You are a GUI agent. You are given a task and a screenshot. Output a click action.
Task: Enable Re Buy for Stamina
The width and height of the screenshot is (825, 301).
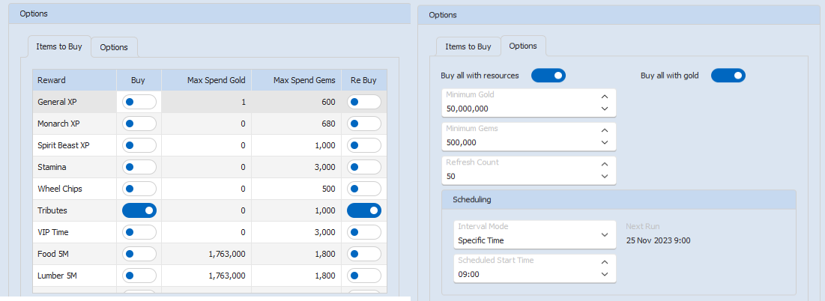click(x=363, y=167)
